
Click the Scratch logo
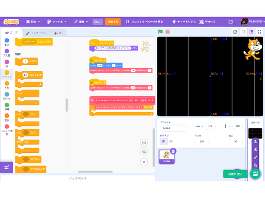pos(11,21)
